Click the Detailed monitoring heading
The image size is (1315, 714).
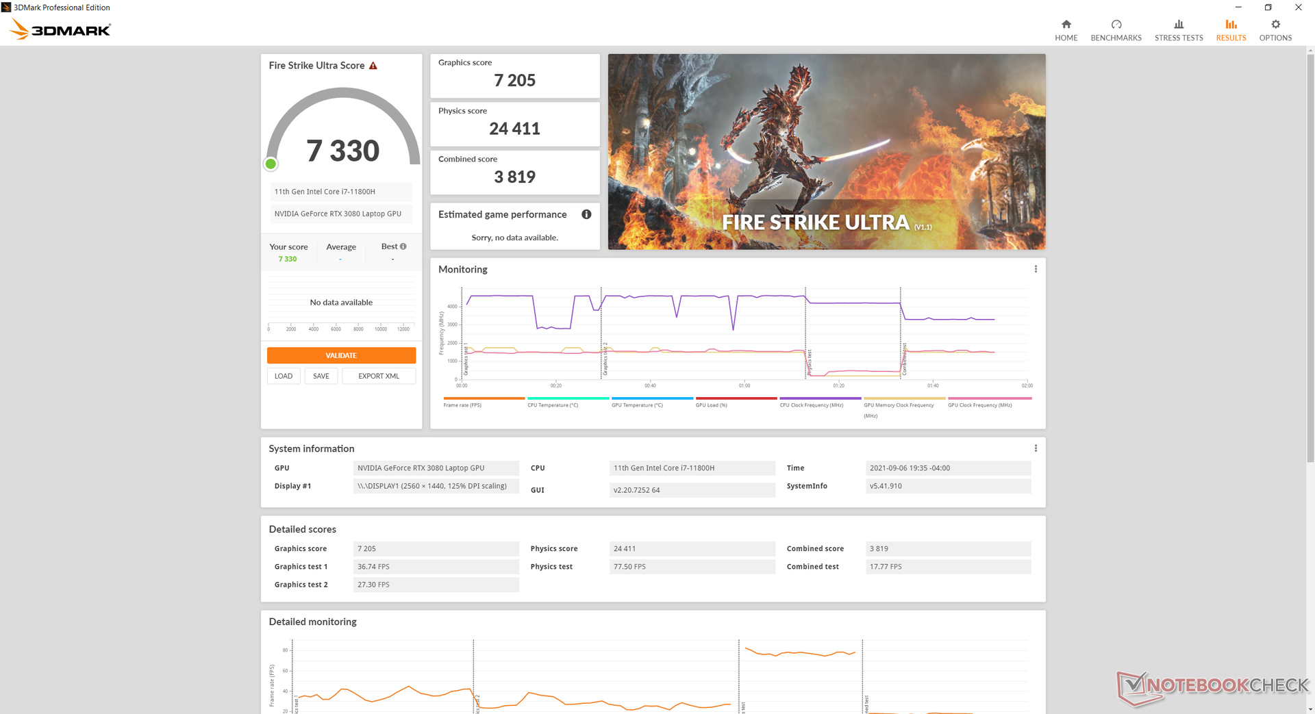tap(312, 622)
